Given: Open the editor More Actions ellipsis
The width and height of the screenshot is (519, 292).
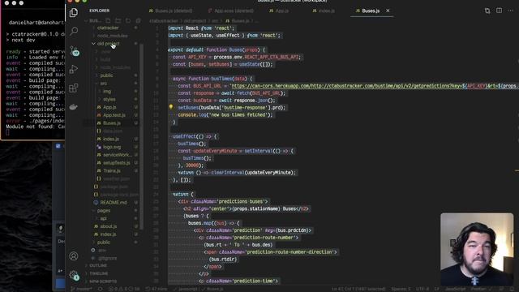Looking at the screenshot, I should tap(511, 11).
